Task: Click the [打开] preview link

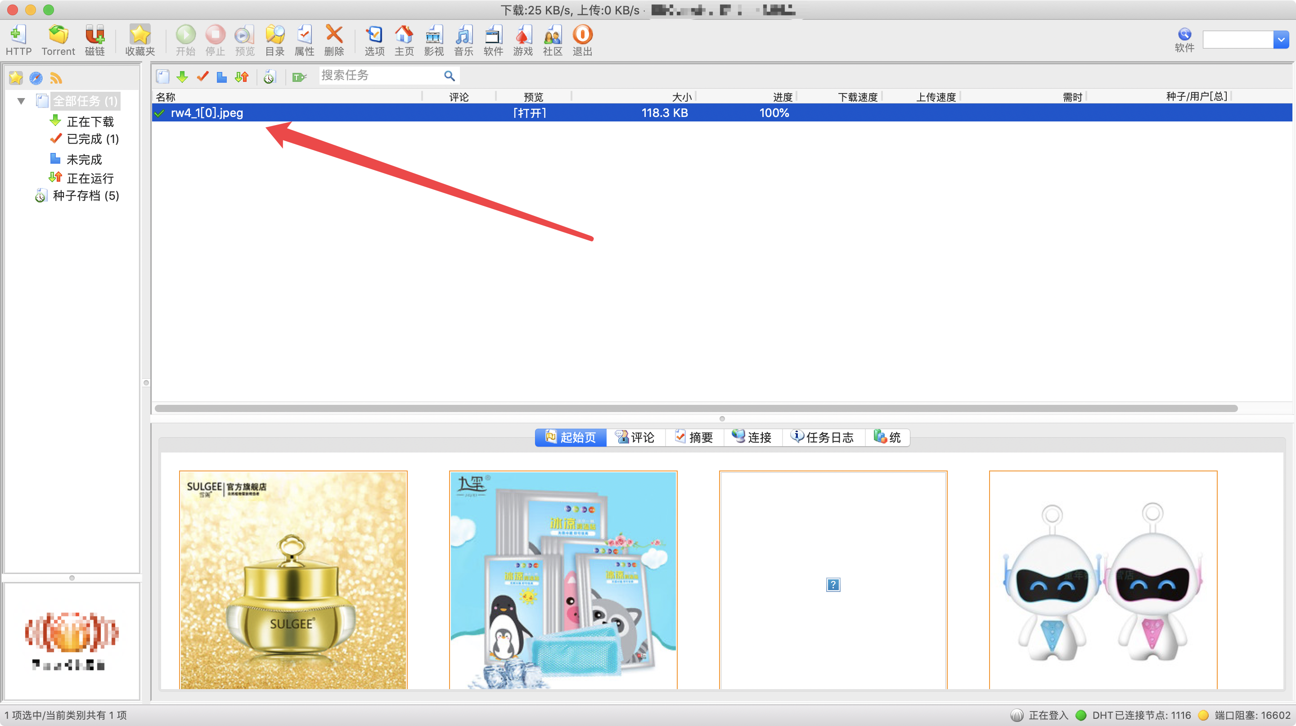Action: (x=530, y=113)
